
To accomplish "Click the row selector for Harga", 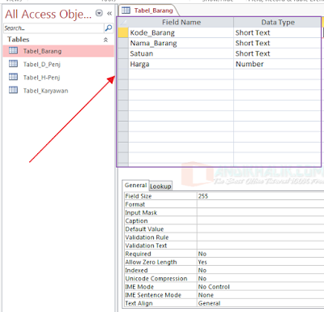I will (123, 64).
